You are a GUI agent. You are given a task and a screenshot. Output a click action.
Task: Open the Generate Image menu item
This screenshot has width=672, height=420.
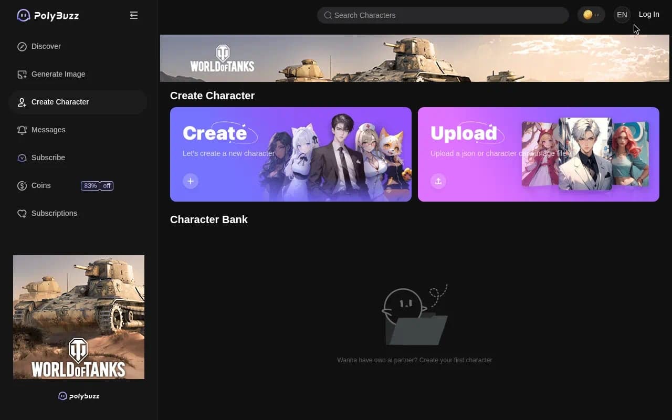click(x=78, y=74)
